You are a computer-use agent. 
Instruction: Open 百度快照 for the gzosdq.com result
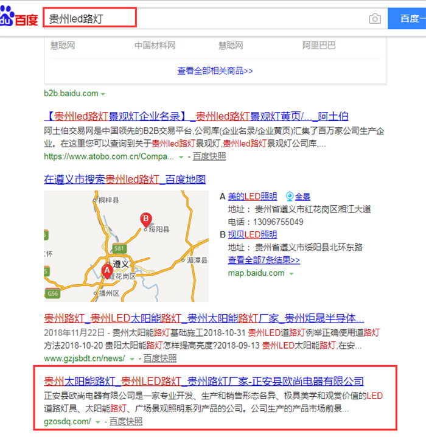tap(126, 421)
